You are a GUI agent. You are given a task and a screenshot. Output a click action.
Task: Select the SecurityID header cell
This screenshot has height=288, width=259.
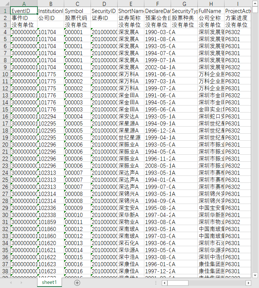point(104,11)
